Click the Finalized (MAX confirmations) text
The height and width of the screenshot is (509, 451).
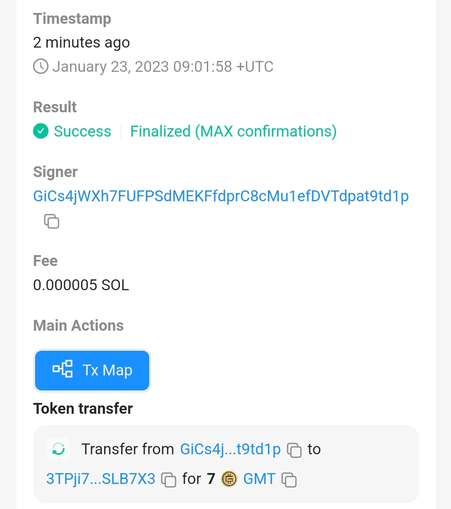(x=233, y=132)
